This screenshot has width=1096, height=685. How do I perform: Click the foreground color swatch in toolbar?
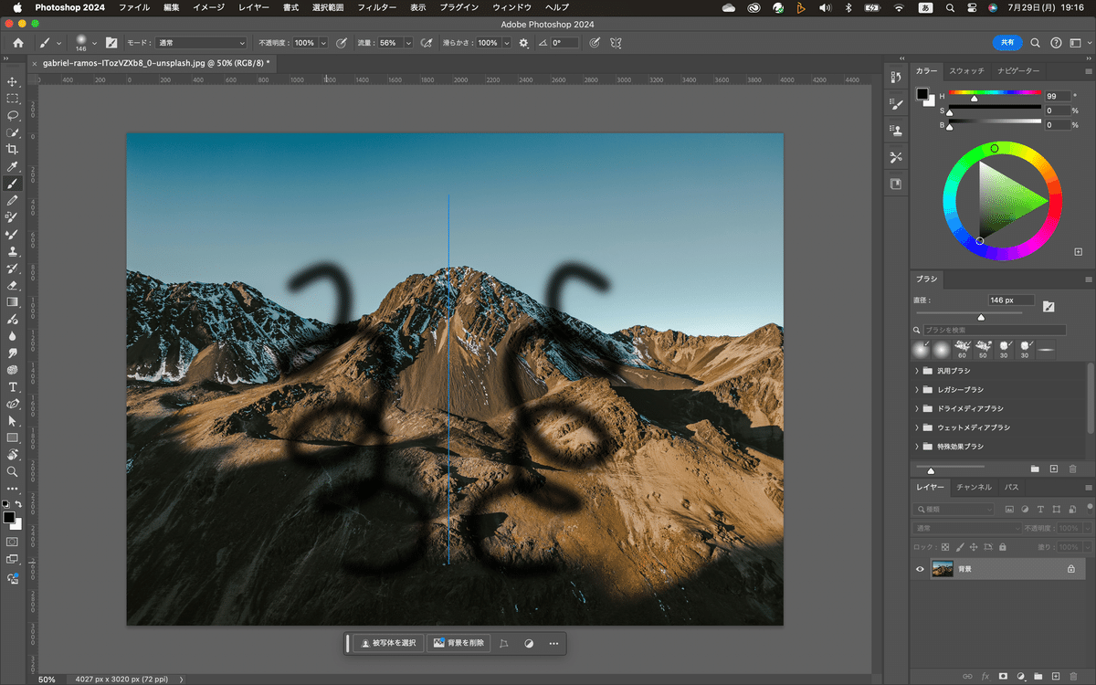click(8, 517)
